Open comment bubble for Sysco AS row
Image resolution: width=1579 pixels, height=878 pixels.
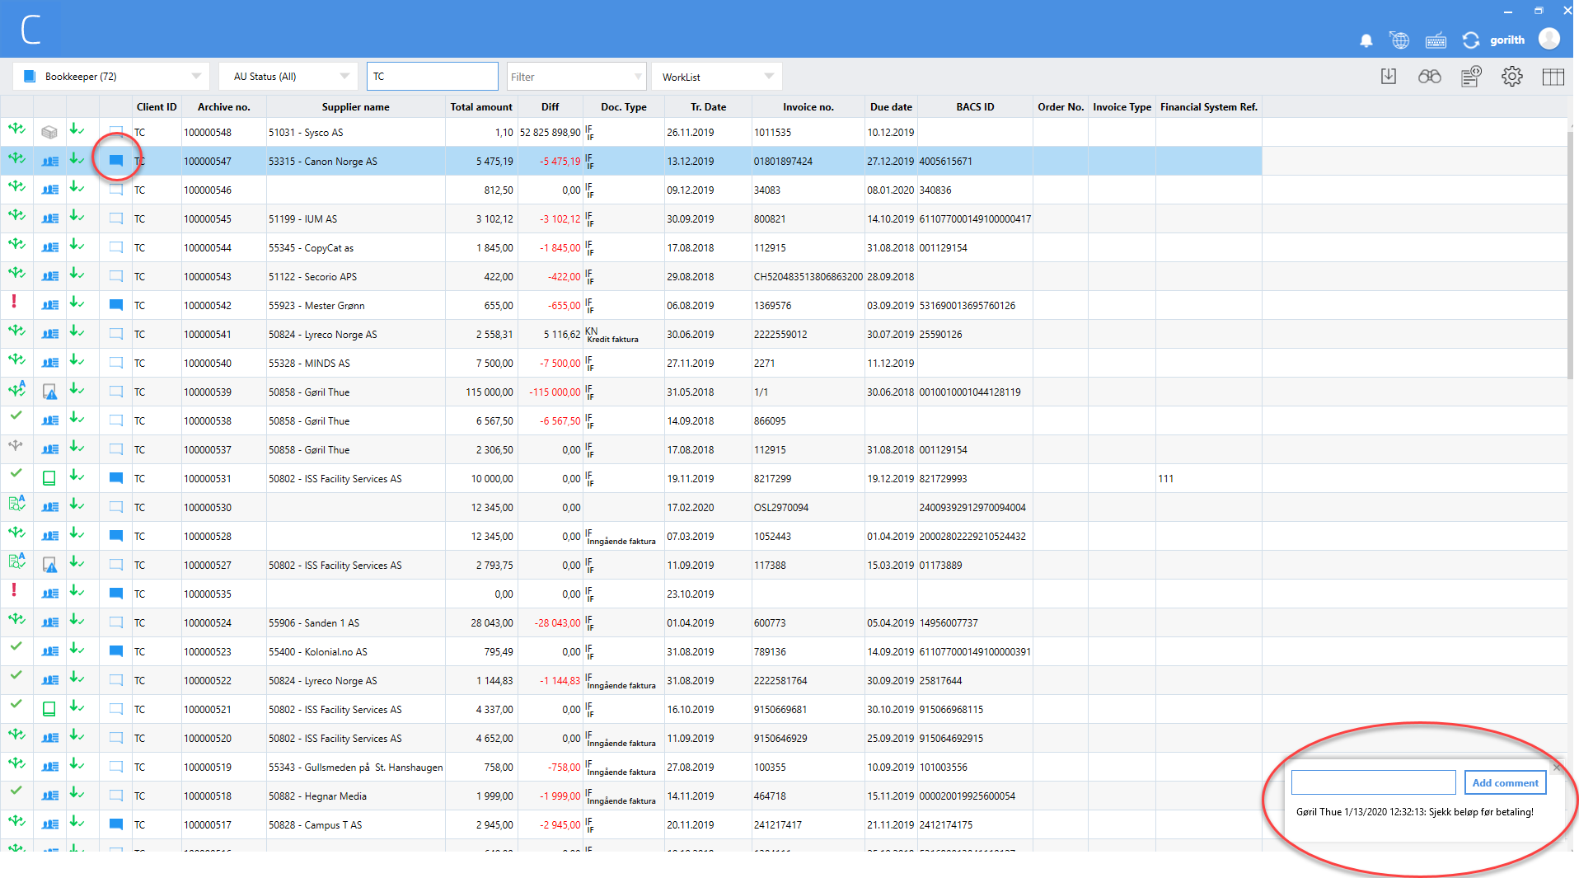click(x=116, y=132)
